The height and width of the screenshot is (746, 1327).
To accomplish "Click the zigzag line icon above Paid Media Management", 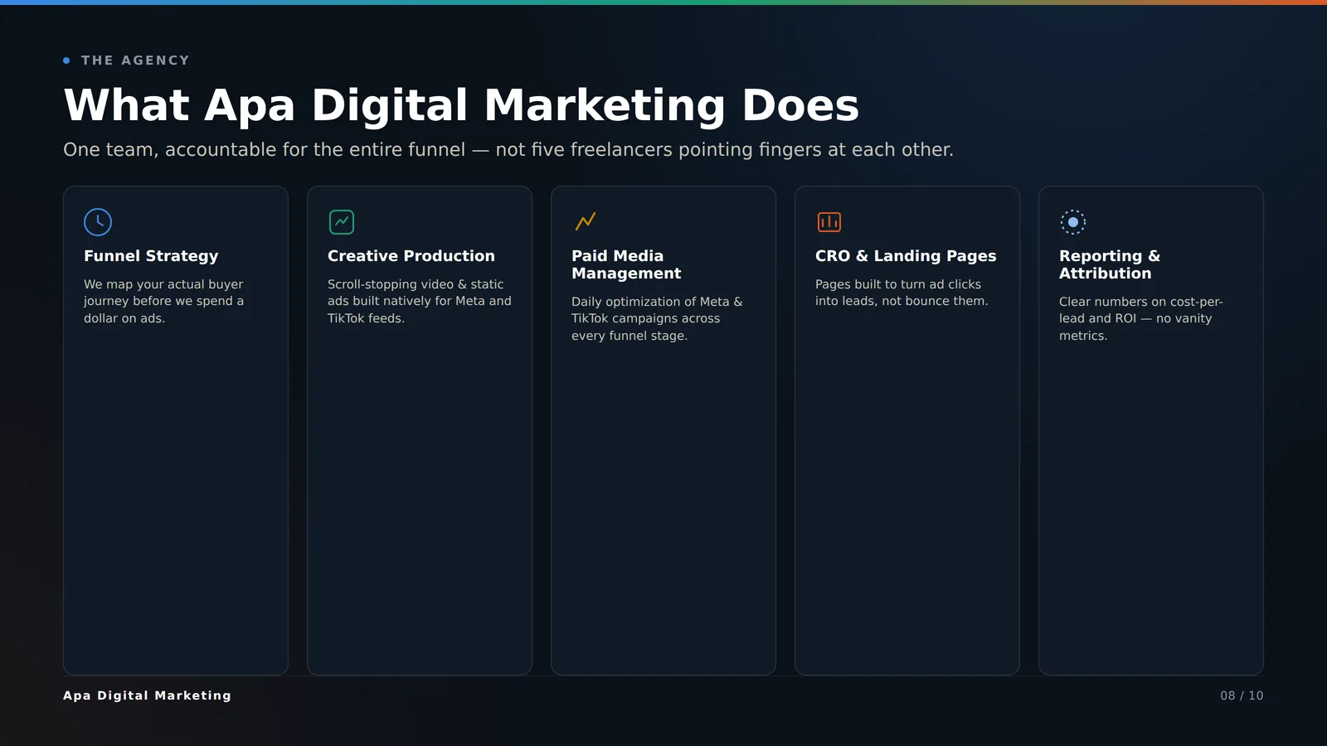I will pyautogui.click(x=586, y=222).
